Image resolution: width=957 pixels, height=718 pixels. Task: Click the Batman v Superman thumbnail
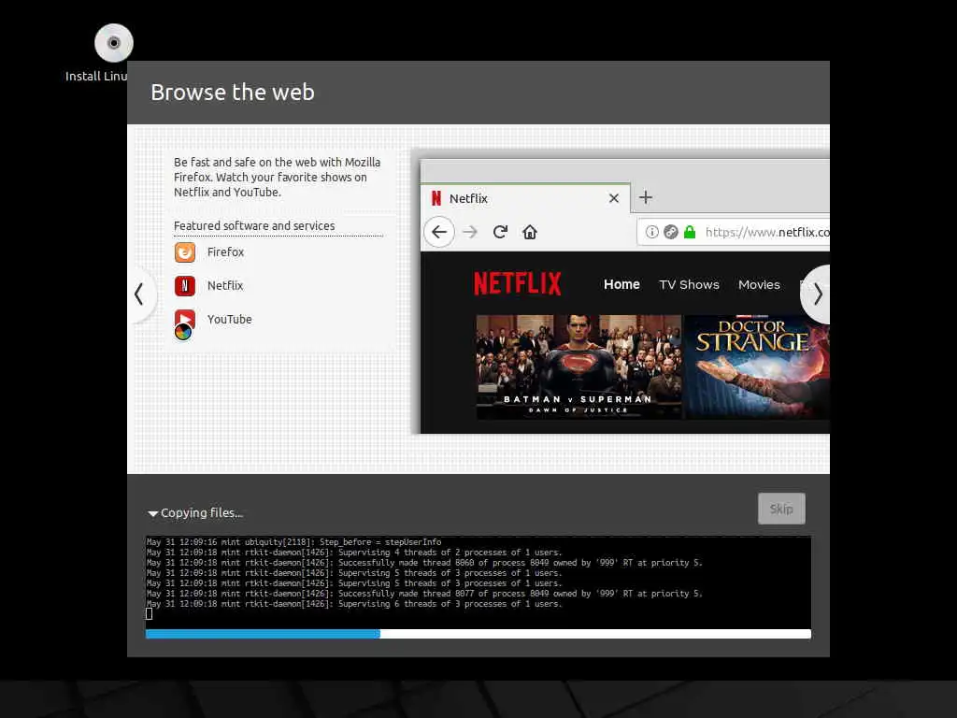coord(578,366)
